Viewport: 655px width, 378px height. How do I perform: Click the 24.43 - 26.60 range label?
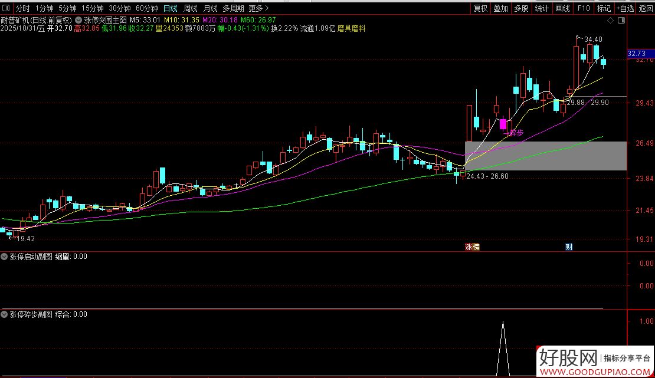click(x=487, y=176)
